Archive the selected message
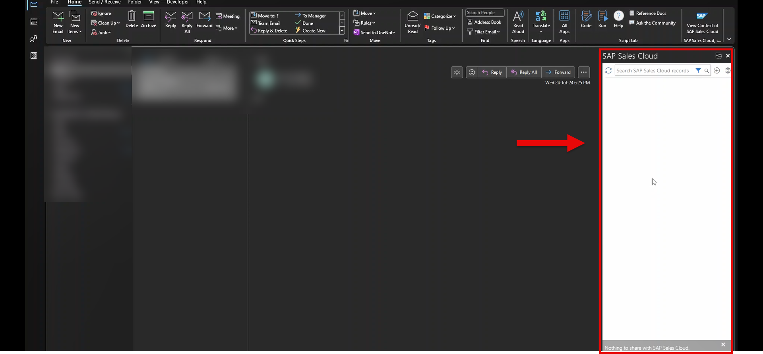 point(149,19)
